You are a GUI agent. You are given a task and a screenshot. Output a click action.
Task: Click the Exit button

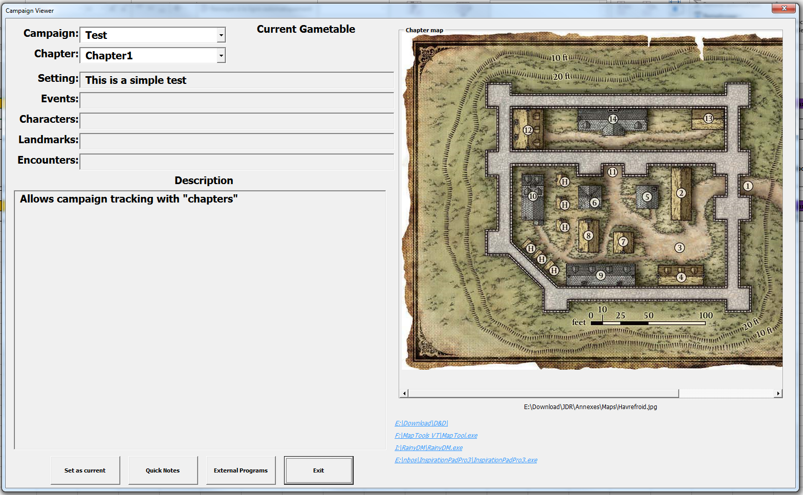click(x=318, y=470)
